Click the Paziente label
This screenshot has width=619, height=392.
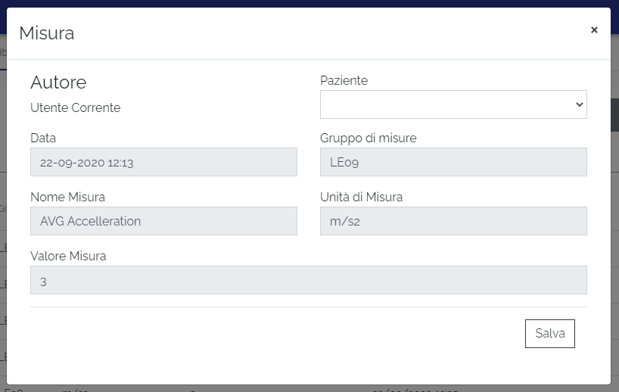point(344,80)
